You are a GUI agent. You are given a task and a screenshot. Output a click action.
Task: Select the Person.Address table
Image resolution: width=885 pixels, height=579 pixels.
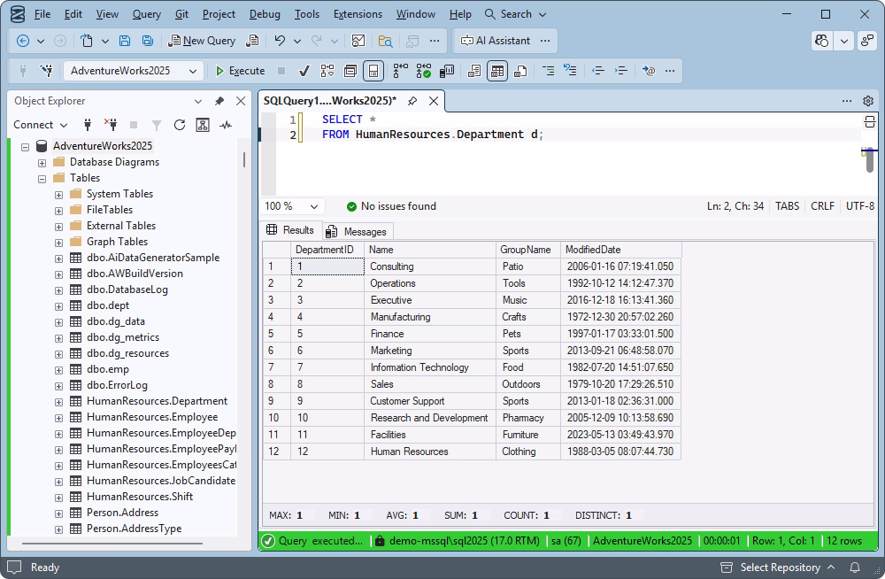click(122, 513)
